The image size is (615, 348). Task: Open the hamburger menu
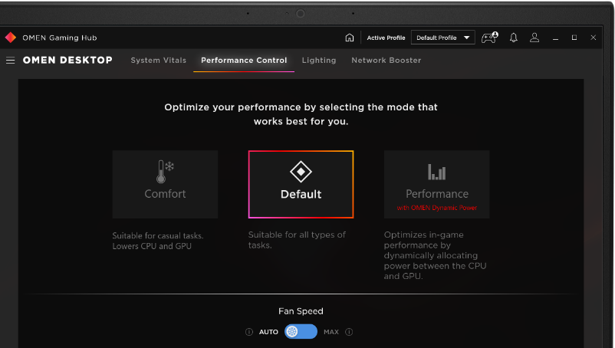coord(11,61)
